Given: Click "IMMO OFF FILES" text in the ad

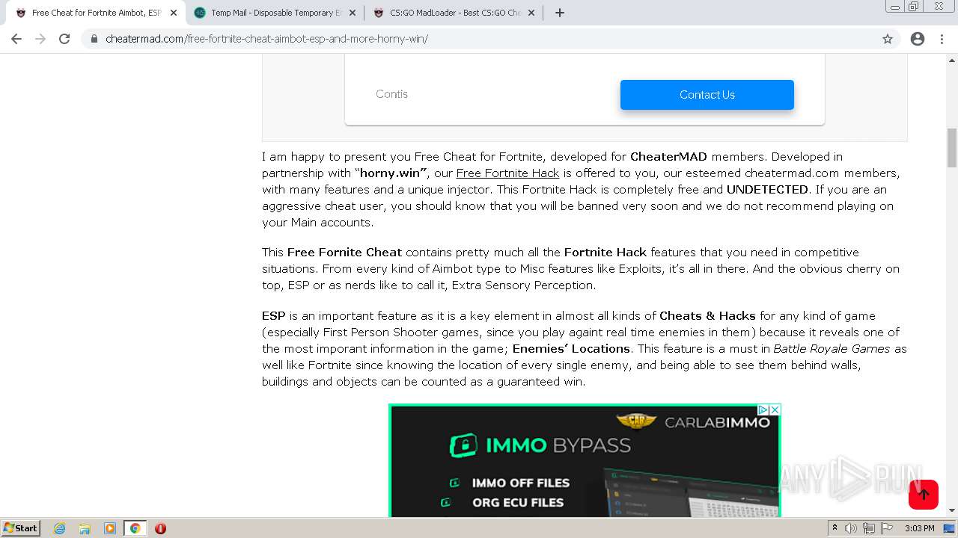Looking at the screenshot, I should 521,483.
